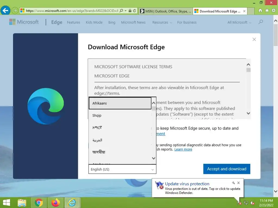This screenshot has height=208, width=278.
Task: Select Afrikaans in the language list
Action: point(120,103)
